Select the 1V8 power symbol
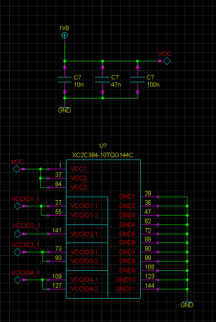 [x=64, y=35]
